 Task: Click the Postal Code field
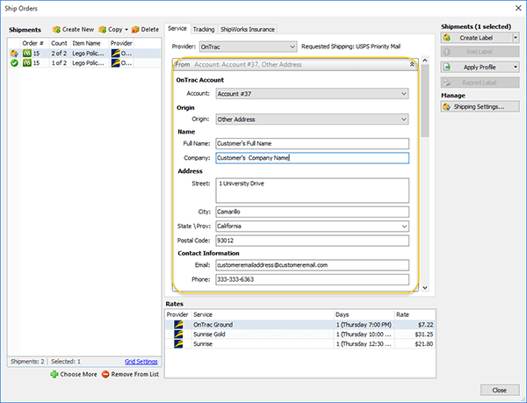coord(312,241)
